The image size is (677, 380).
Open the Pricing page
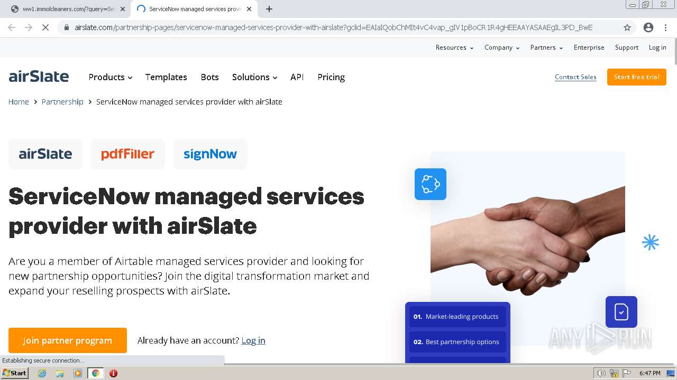click(x=331, y=77)
